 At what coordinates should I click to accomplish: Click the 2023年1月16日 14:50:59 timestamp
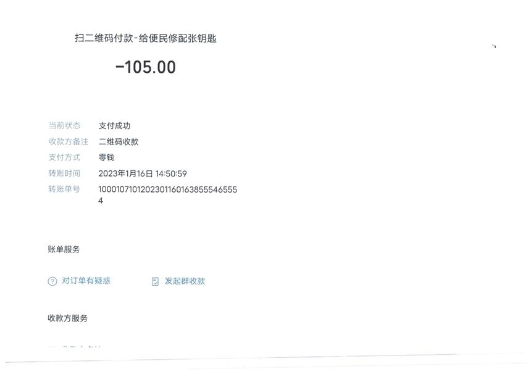pyautogui.click(x=143, y=173)
